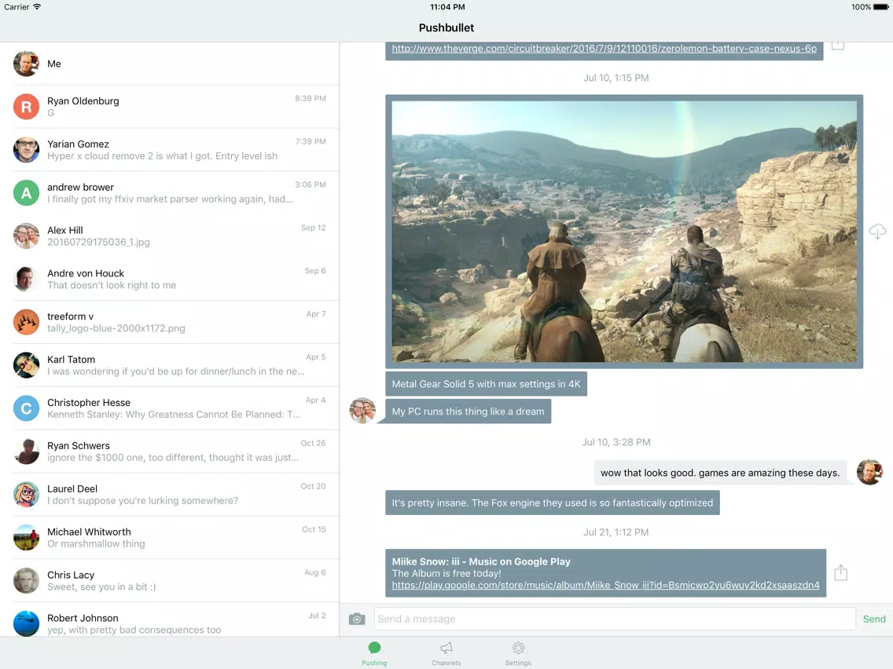Share the Miike Snow link via share icon
The height and width of the screenshot is (669, 893).
(x=840, y=572)
